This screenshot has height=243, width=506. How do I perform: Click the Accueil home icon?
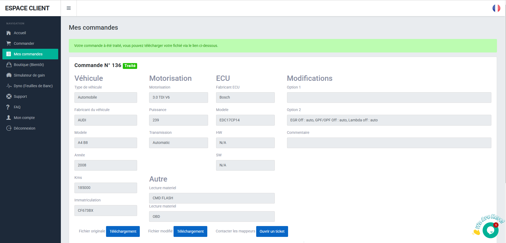point(9,33)
